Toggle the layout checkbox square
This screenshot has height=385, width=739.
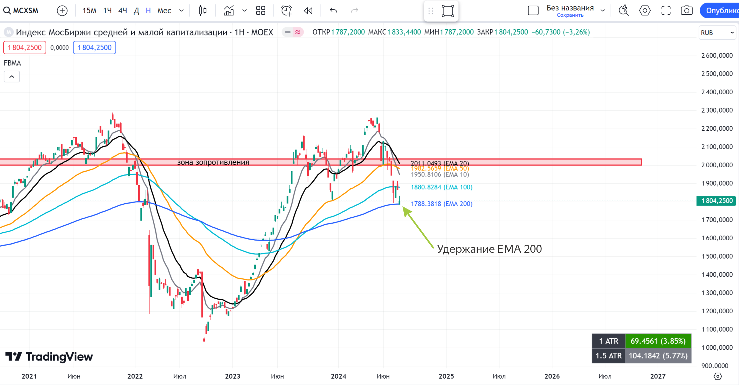pos(533,11)
